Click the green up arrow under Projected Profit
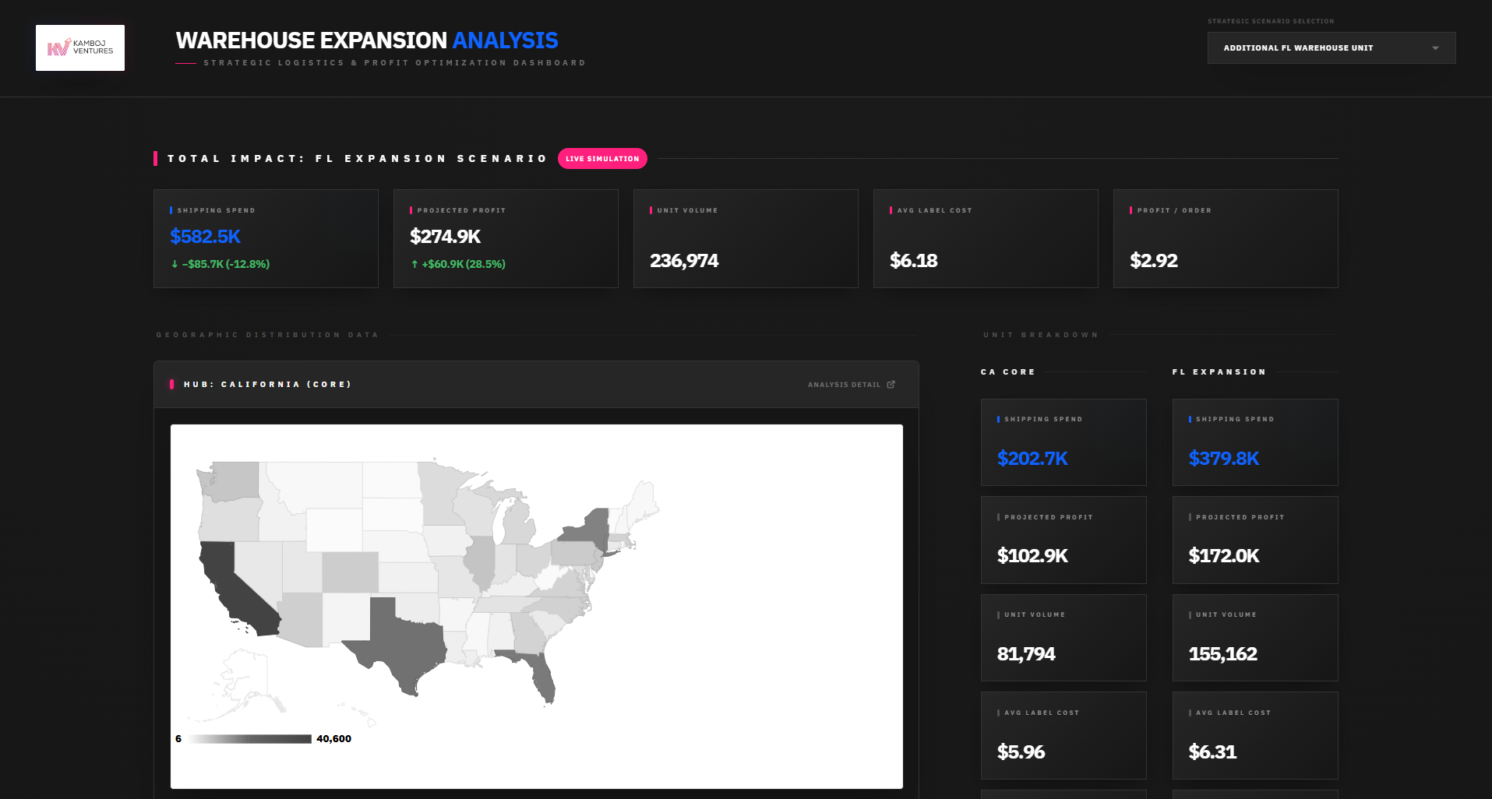This screenshot has width=1492, height=799. [x=414, y=264]
